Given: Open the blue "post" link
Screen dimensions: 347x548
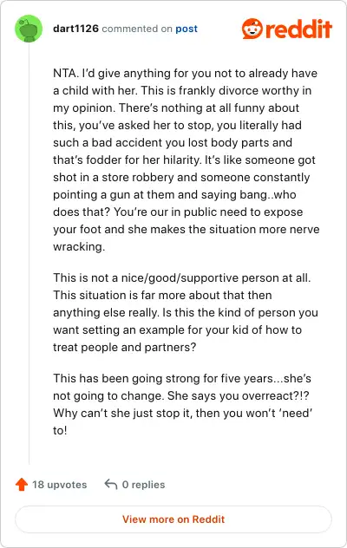Looking at the screenshot, I should point(187,29).
